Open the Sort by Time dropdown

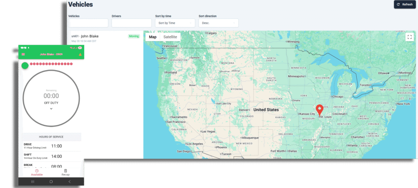(175, 23)
